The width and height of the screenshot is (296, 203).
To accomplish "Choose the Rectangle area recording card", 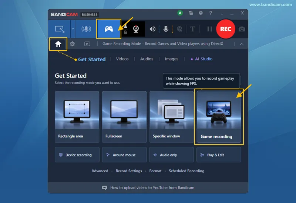I will [77, 117].
